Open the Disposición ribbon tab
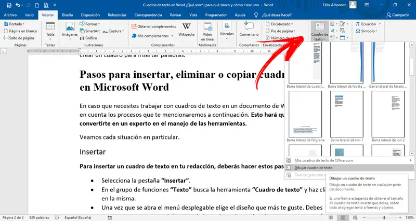This screenshot has height=221, width=416. pyautogui.click(x=90, y=15)
